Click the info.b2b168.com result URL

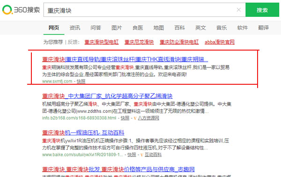tap(79, 118)
